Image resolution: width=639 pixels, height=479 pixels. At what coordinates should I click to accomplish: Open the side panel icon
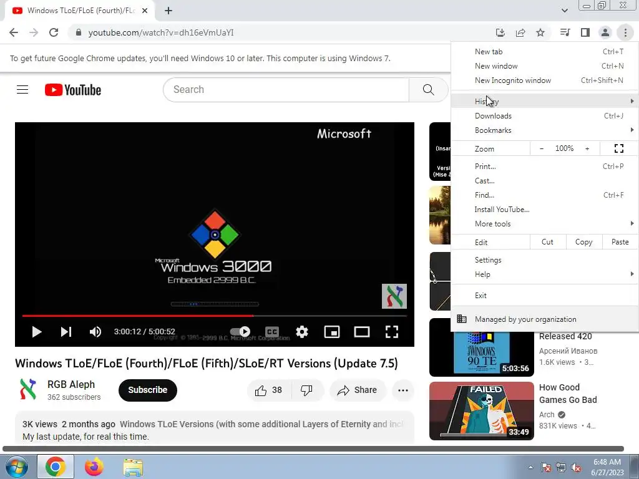pyautogui.click(x=585, y=32)
